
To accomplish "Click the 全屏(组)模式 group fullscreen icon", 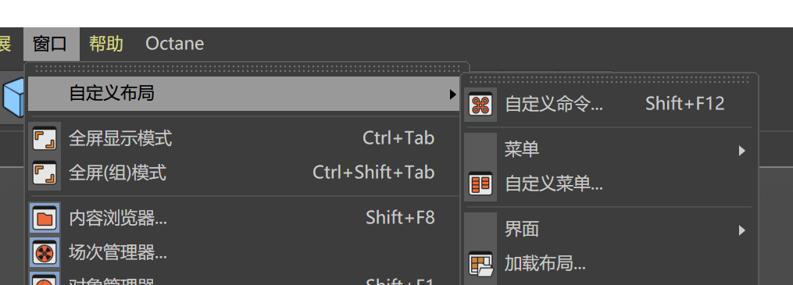I will [45, 173].
